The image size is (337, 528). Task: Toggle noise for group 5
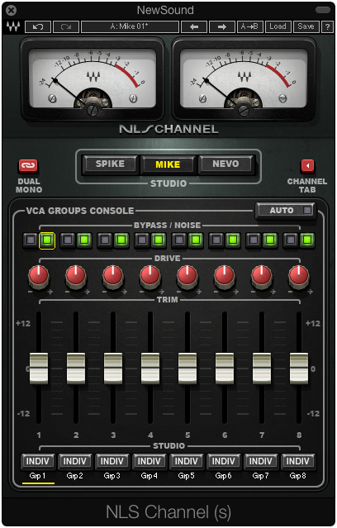(196, 240)
